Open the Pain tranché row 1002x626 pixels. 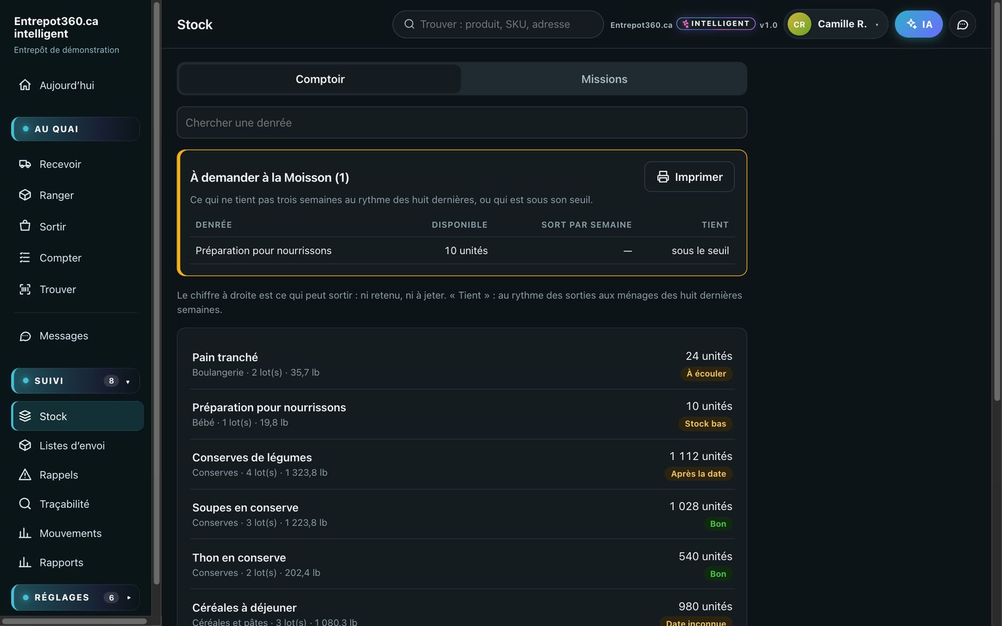(462, 364)
